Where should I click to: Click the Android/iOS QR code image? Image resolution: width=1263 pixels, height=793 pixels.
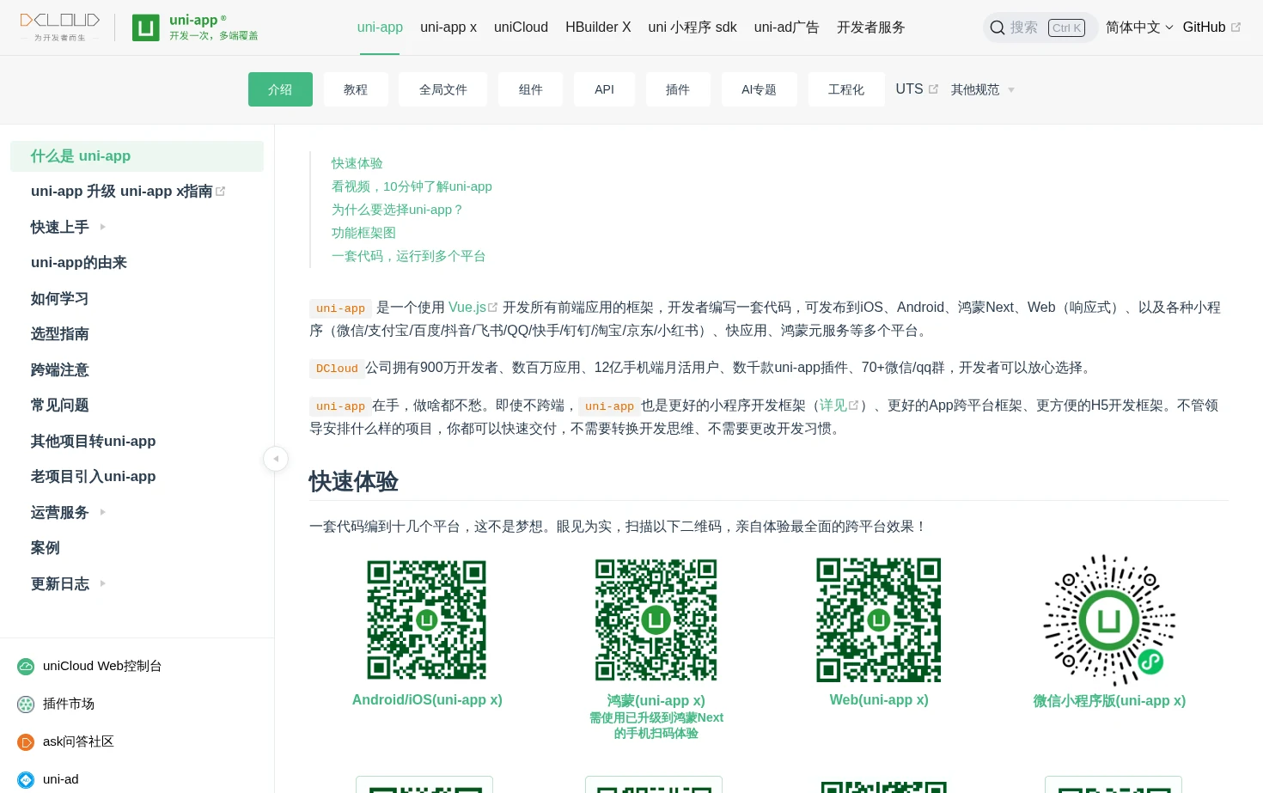427,619
